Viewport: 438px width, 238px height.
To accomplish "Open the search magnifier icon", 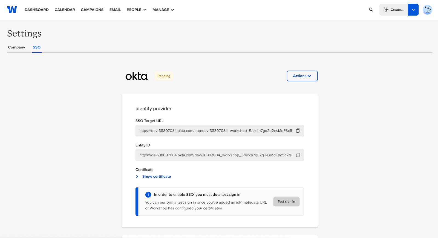I will coord(371,10).
